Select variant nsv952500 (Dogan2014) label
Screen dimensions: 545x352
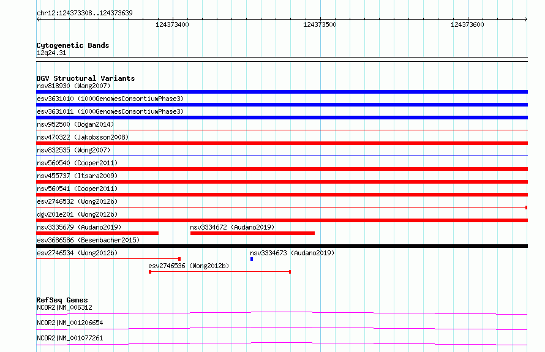pos(75,124)
